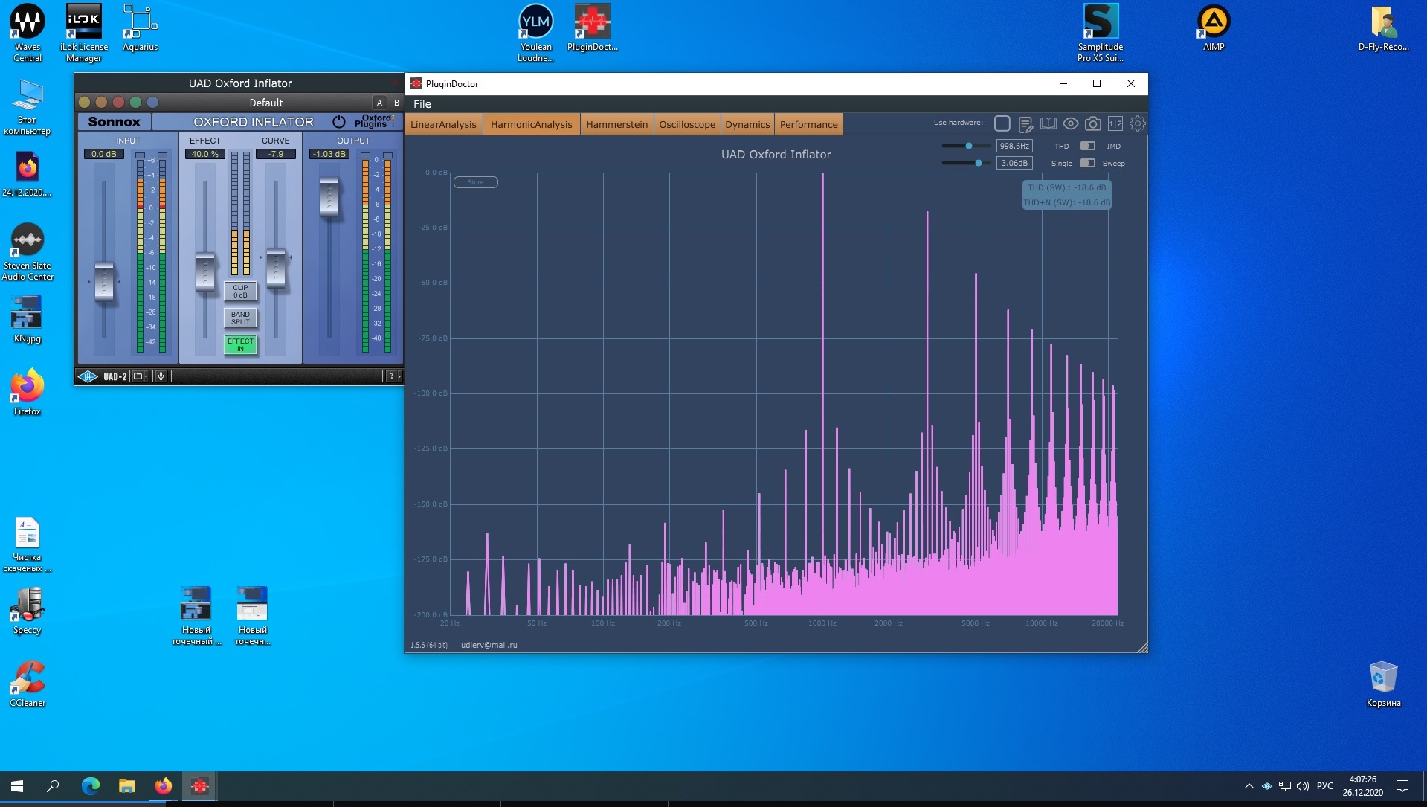Click the EFFECT 40.0 % value box

[x=204, y=154]
